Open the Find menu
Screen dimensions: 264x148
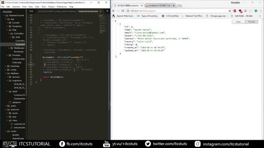click(x=24, y=7)
